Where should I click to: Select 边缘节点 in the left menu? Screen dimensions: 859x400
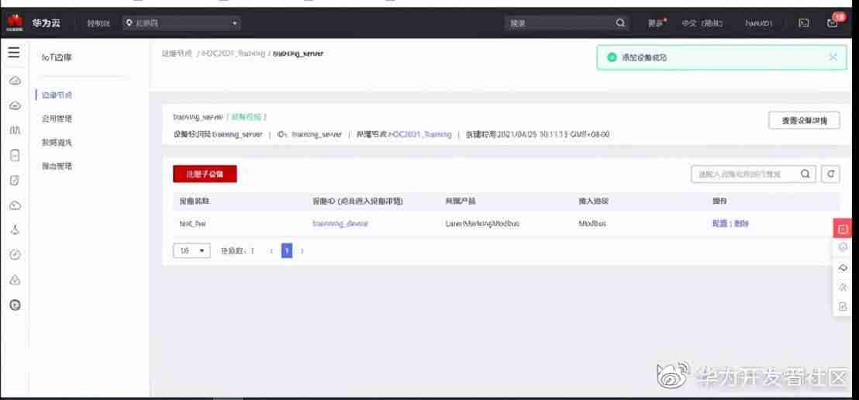click(x=57, y=95)
